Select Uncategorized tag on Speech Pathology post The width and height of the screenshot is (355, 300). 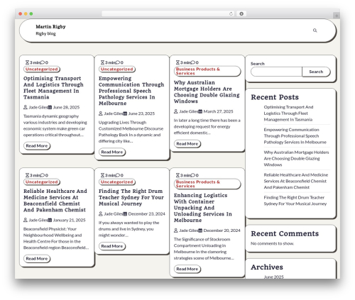click(x=117, y=70)
